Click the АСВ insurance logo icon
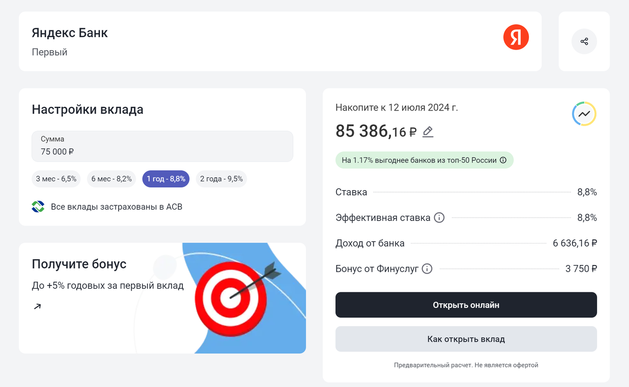This screenshot has width=629, height=387. point(38,206)
